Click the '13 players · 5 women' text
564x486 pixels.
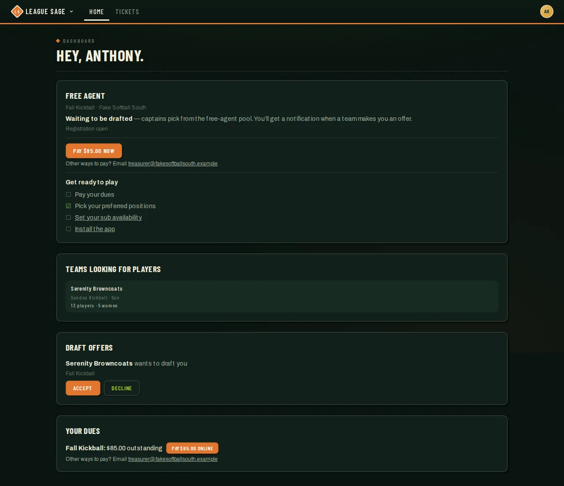(94, 306)
